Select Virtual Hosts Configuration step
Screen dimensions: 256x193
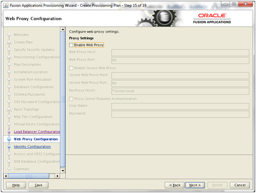tap(37, 124)
